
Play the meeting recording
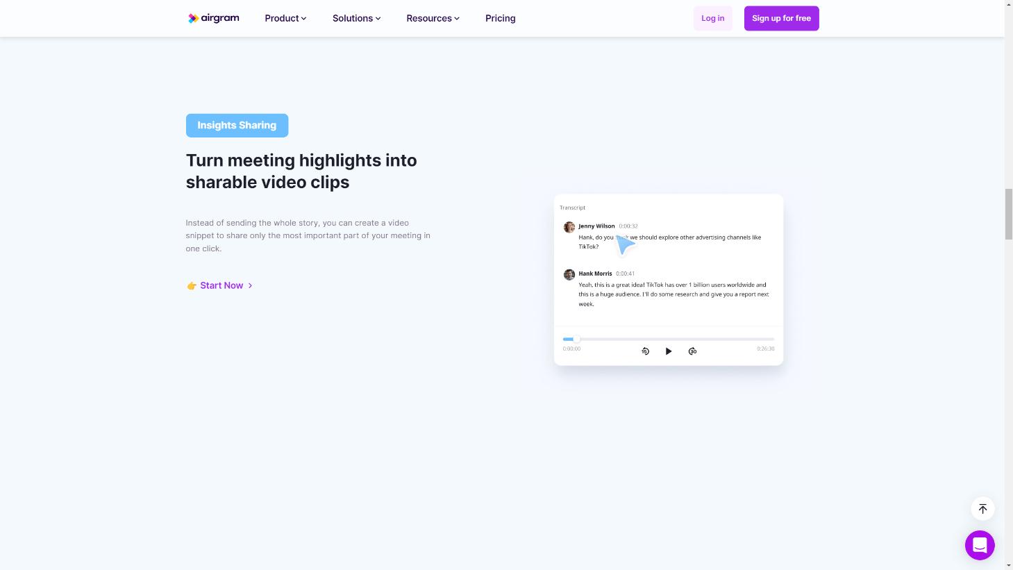669,351
